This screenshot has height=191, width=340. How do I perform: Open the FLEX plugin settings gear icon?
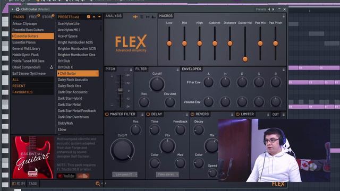(18, 9)
